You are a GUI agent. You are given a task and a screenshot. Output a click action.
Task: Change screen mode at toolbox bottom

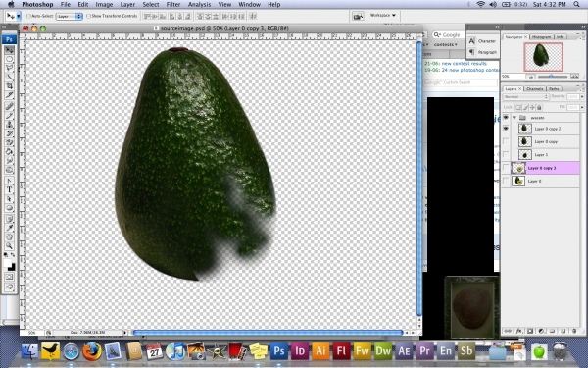[10, 288]
